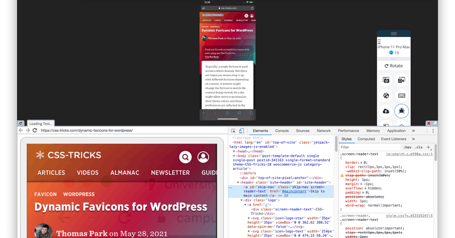The height and width of the screenshot is (238, 455).
Task: Open the Elements tab
Action: coord(260,131)
